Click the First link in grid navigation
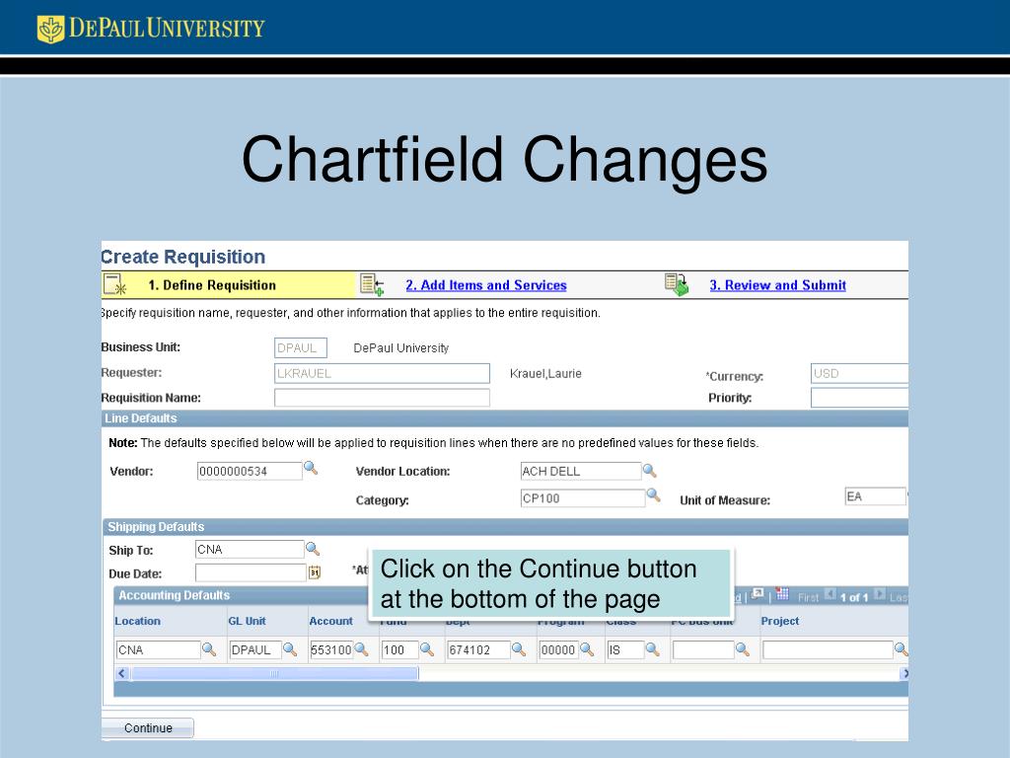This screenshot has width=1010, height=758. point(808,597)
